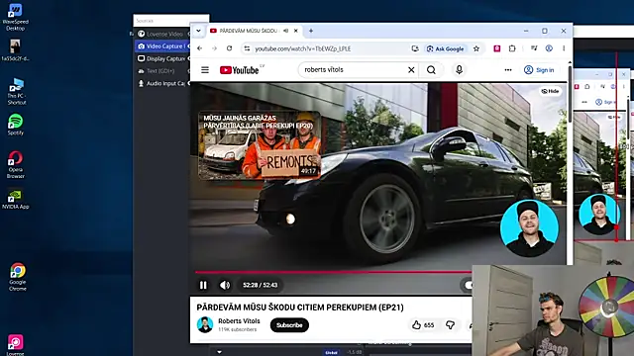634x356 pixels.
Task: Go to the YouTube home logo
Action: click(240, 70)
